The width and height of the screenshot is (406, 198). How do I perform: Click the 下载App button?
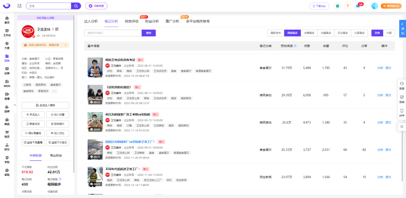pyautogui.click(x=319, y=6)
